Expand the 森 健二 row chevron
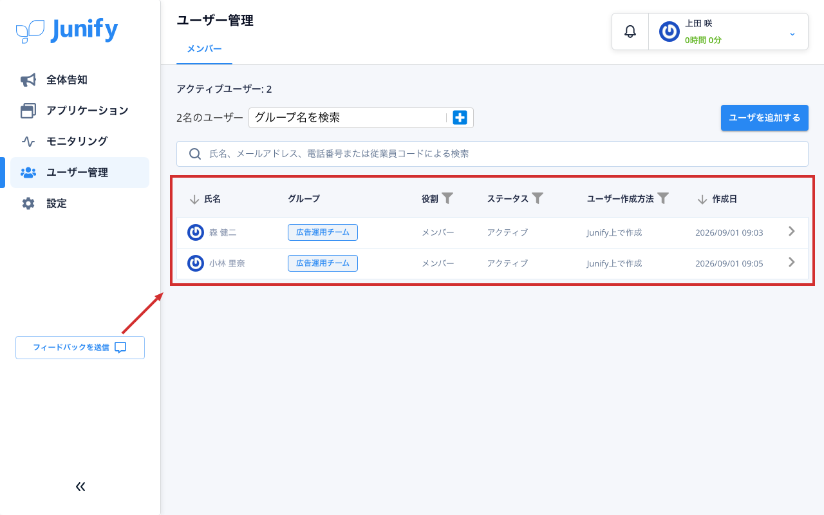 pos(792,231)
